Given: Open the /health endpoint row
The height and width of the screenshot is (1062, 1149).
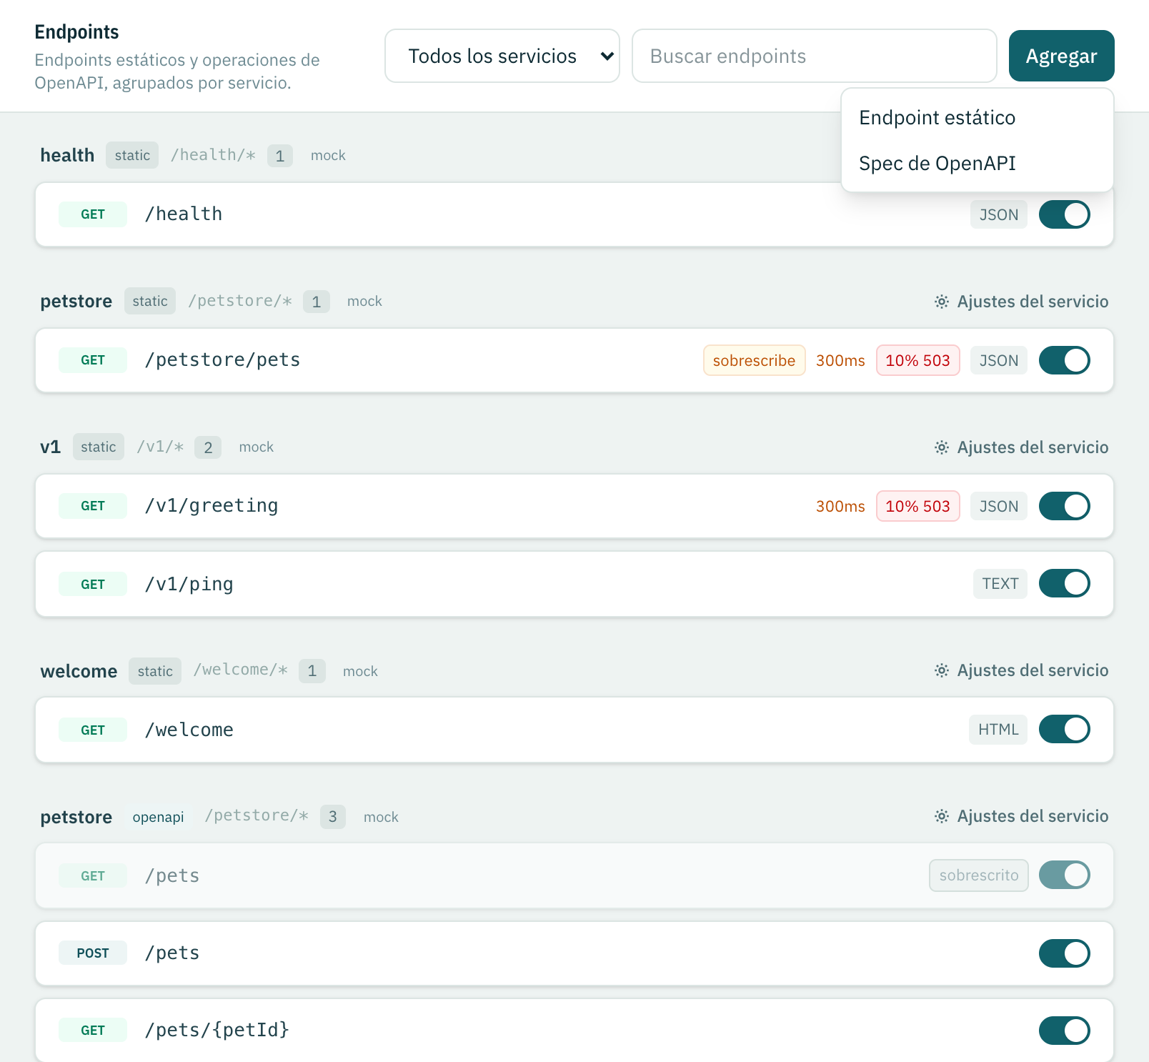Looking at the screenshot, I should point(574,214).
